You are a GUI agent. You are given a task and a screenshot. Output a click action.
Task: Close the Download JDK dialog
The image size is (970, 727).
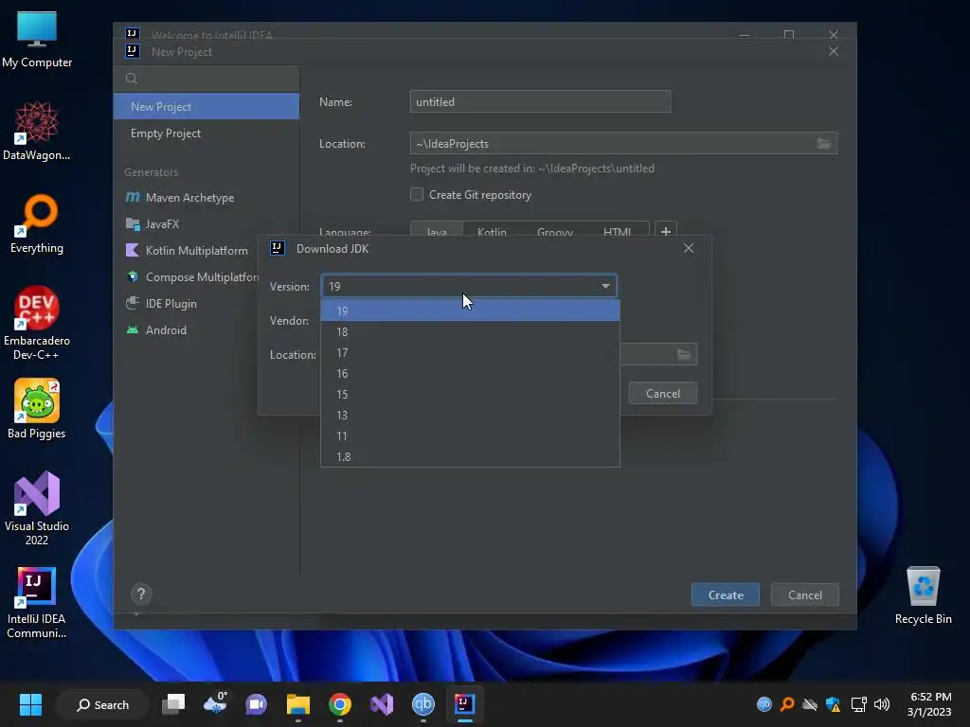coord(689,249)
